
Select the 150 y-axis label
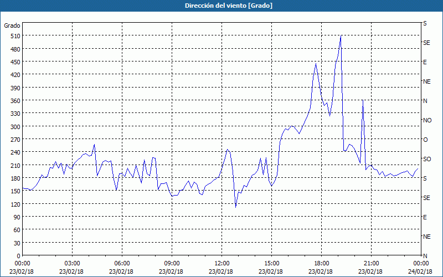[16, 191]
